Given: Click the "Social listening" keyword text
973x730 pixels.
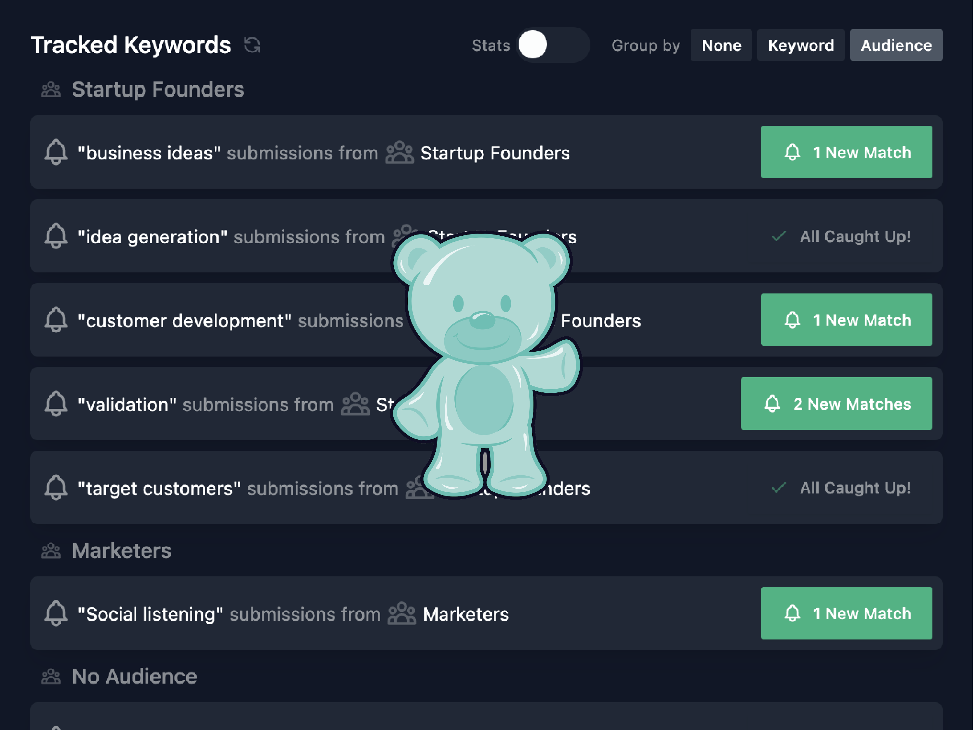Looking at the screenshot, I should coord(150,614).
